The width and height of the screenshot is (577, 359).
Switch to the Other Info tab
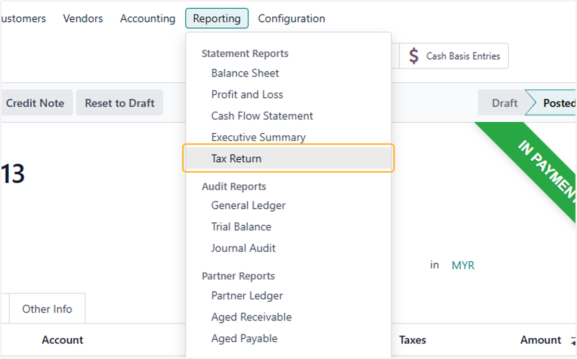[47, 309]
